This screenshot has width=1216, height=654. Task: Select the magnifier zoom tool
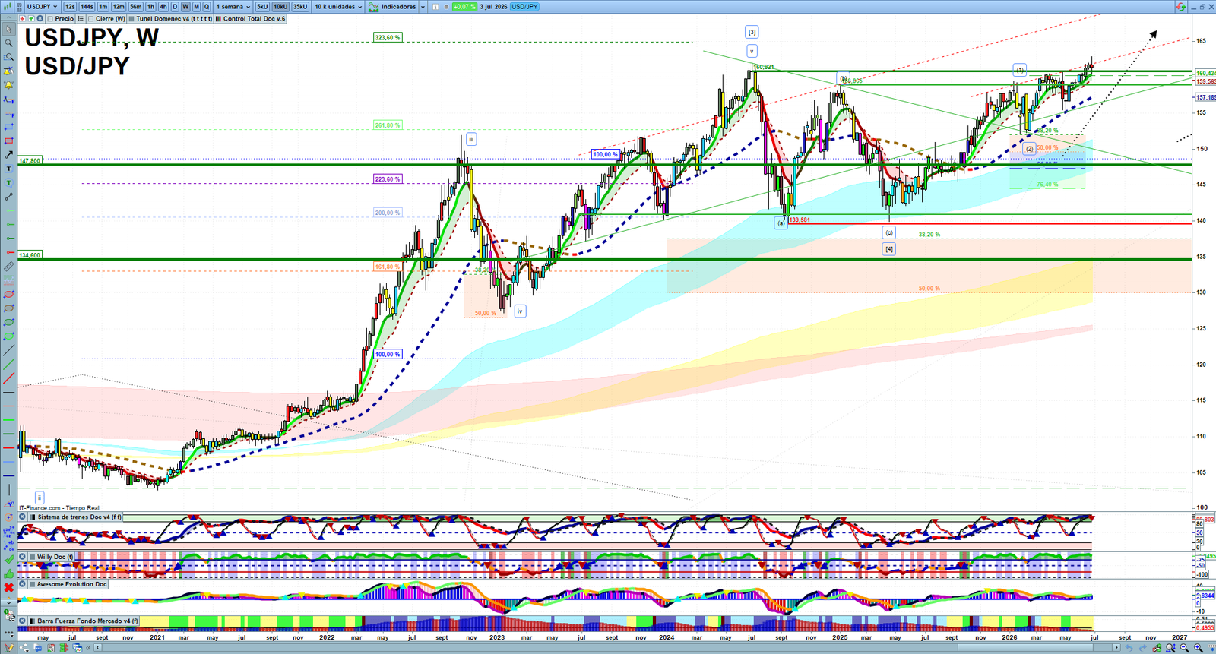click(x=8, y=43)
